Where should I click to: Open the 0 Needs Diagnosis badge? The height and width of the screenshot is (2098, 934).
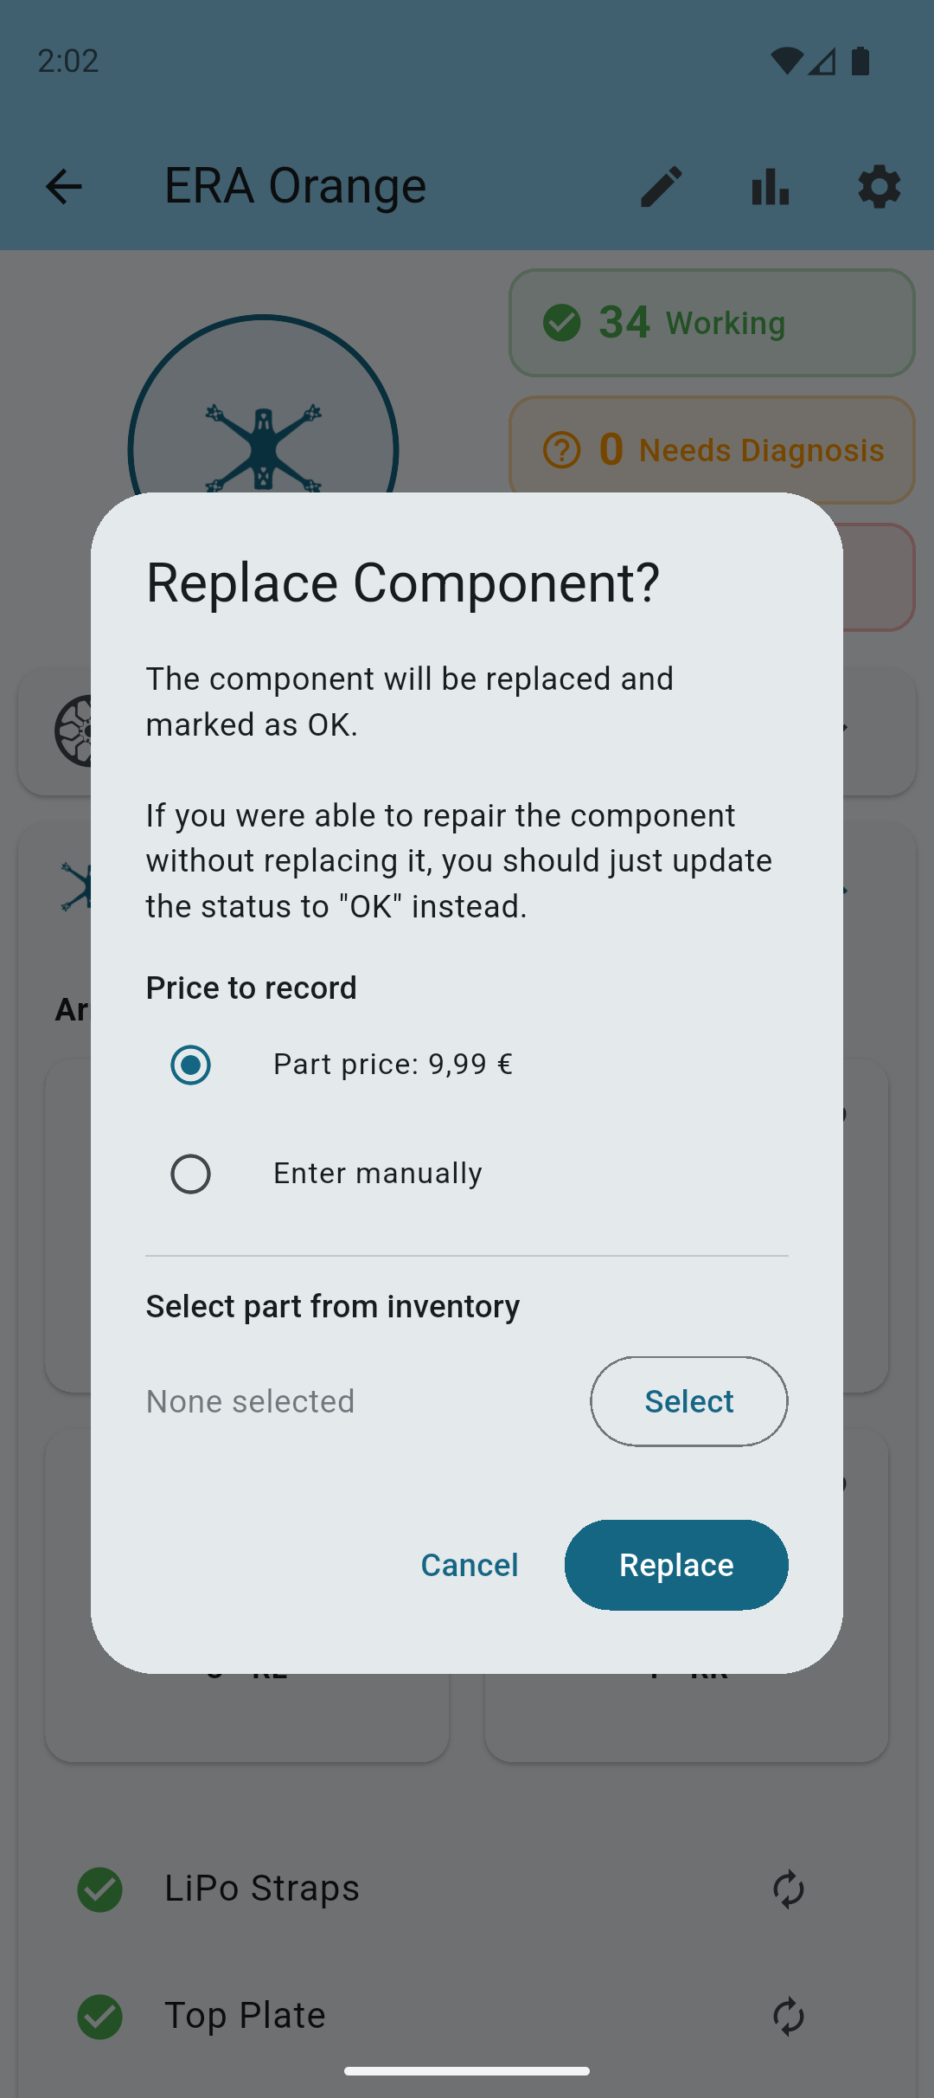pos(711,450)
